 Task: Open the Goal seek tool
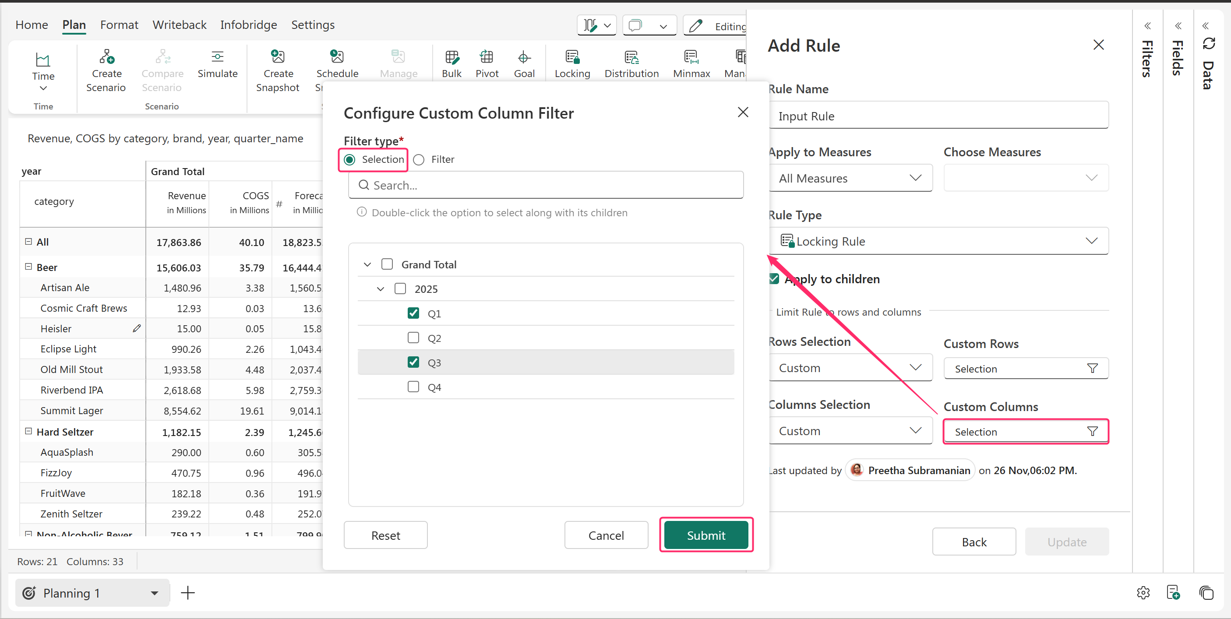coord(524,57)
